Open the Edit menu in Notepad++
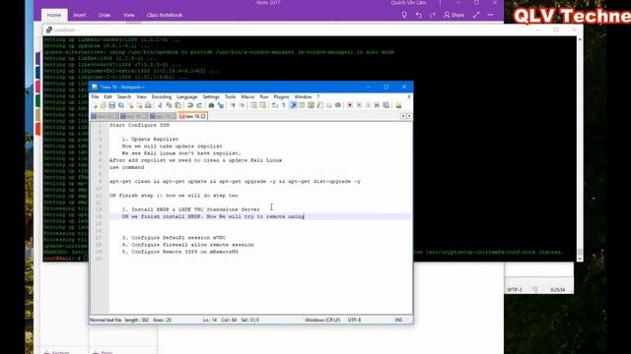 (x=107, y=96)
